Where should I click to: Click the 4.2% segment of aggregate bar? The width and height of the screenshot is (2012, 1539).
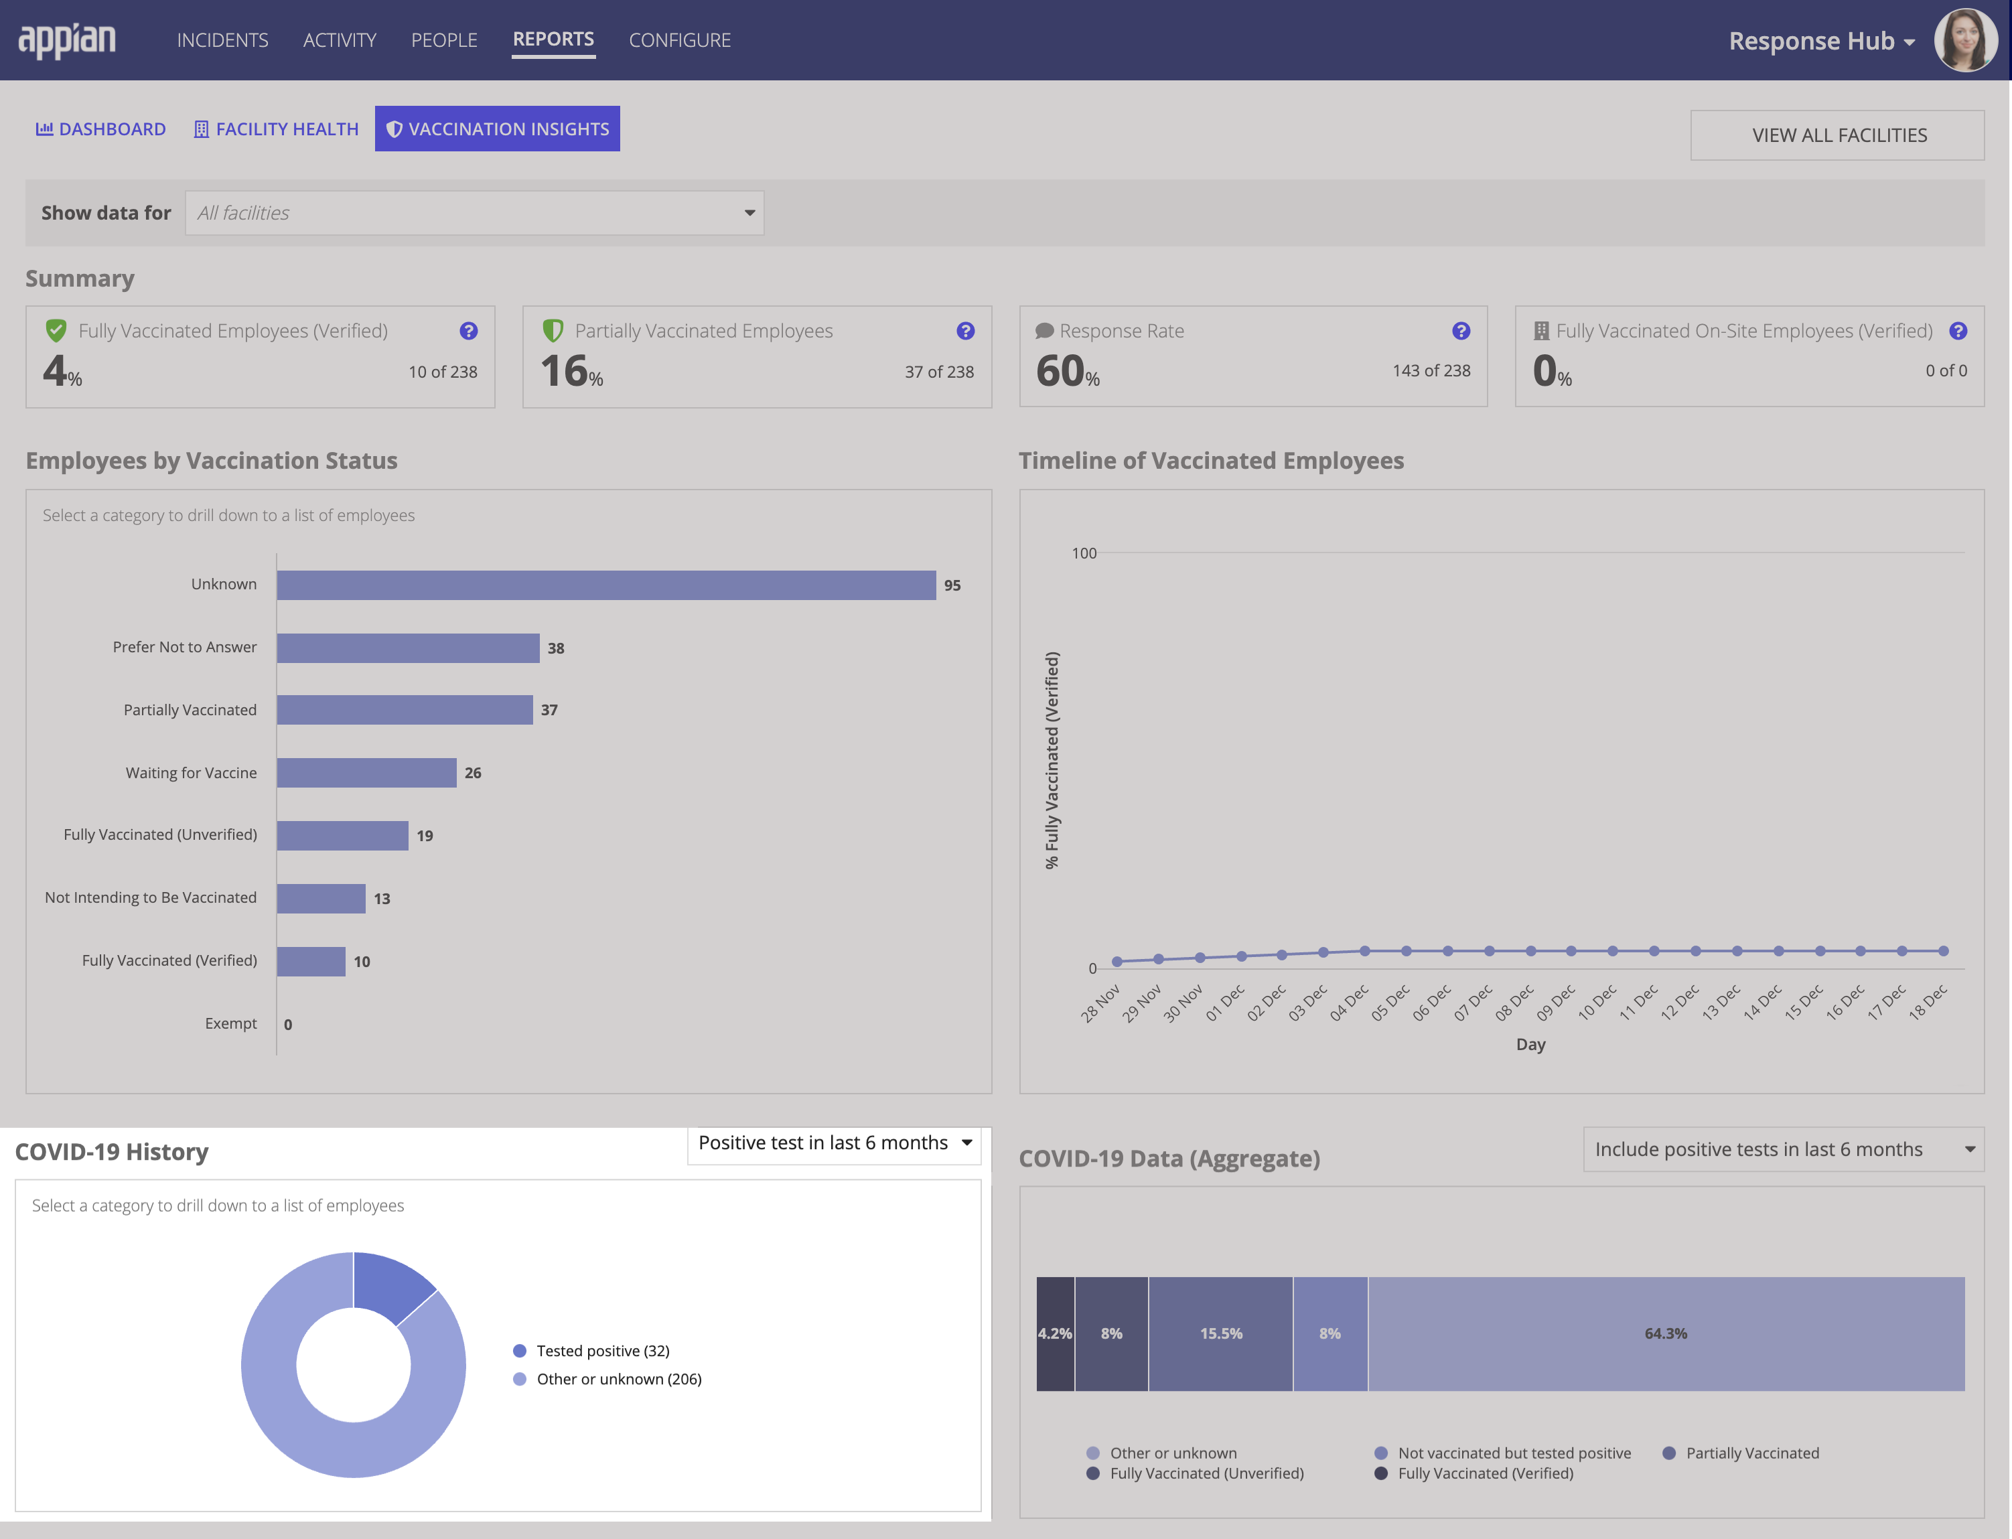(x=1056, y=1335)
